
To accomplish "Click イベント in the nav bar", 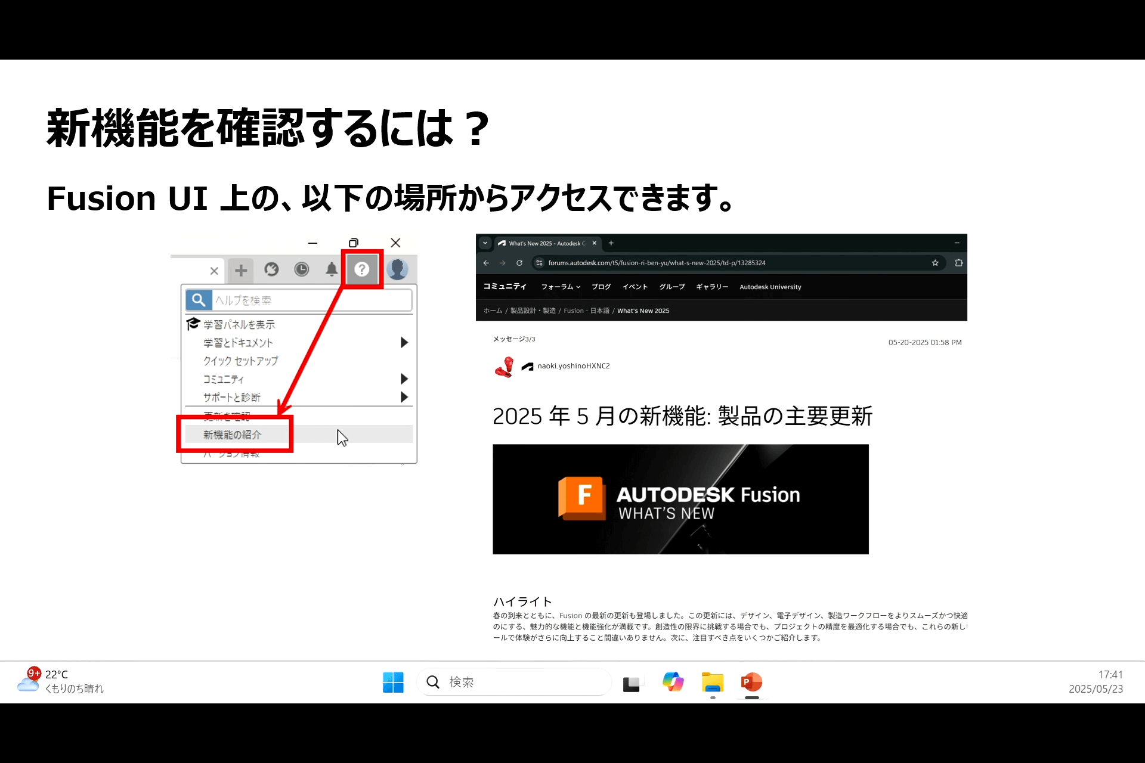I will coord(635,287).
